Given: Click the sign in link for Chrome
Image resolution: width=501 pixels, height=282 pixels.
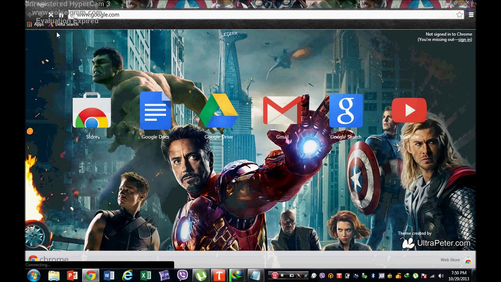Looking at the screenshot, I should point(465,40).
